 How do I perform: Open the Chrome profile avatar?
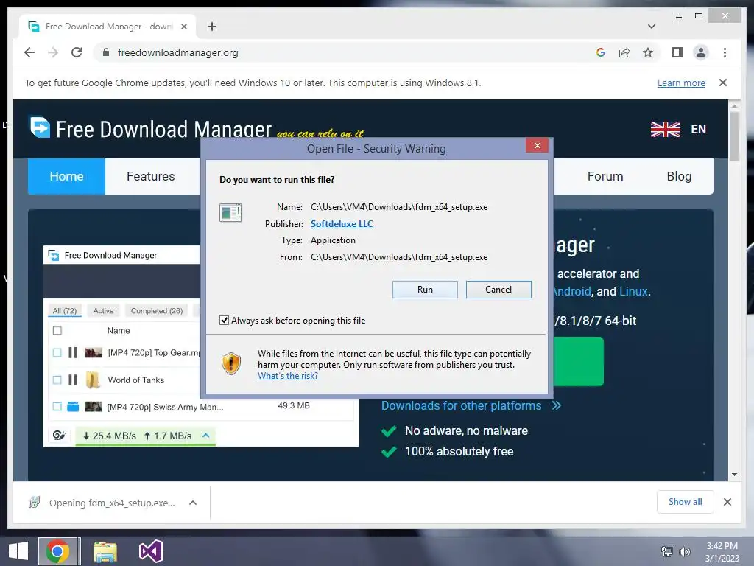pos(701,52)
